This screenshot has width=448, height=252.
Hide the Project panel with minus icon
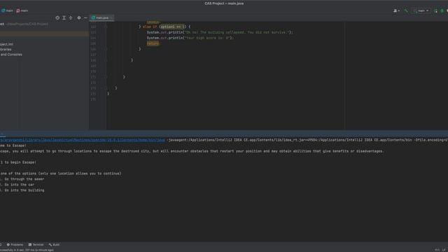click(85, 17)
